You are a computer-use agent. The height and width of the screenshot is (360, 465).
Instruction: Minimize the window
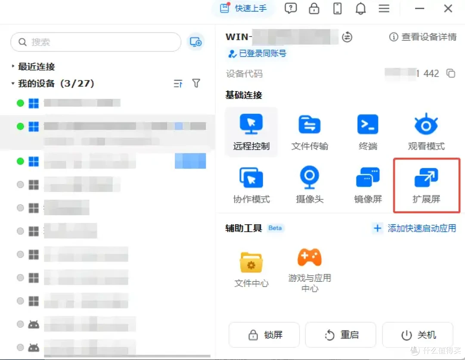click(419, 8)
